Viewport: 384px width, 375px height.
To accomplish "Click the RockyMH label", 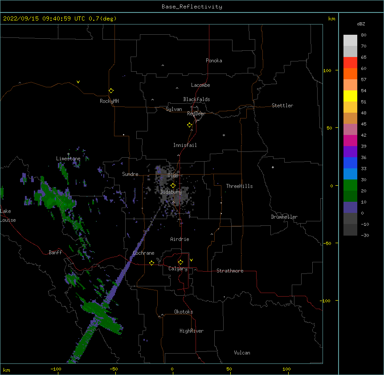I will click(109, 101).
